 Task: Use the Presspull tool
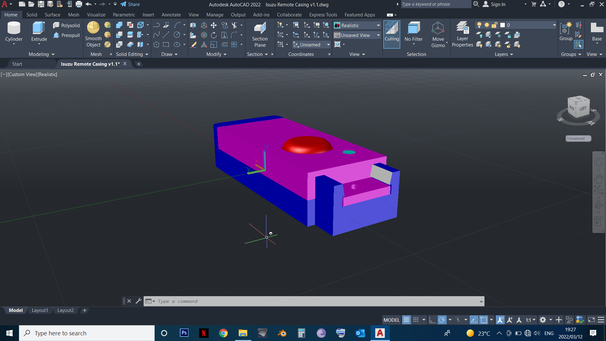pos(67,35)
